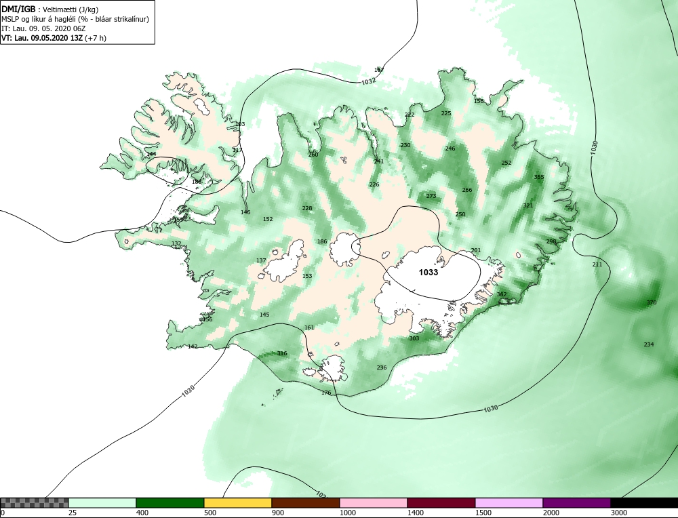Screen dimensions: 678x518
Task: Select the yellow 500–900 legend swatch
Action: pos(238,503)
